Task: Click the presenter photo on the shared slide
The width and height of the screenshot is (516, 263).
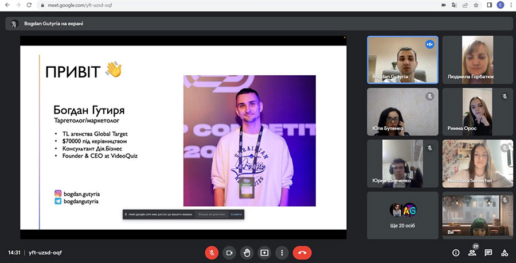Action: tap(249, 141)
